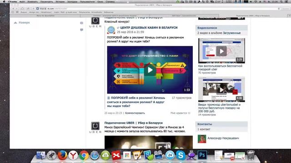291x163 pixels.
Task: Switch to the Подключение UBER browser tab
Action: 253,16
